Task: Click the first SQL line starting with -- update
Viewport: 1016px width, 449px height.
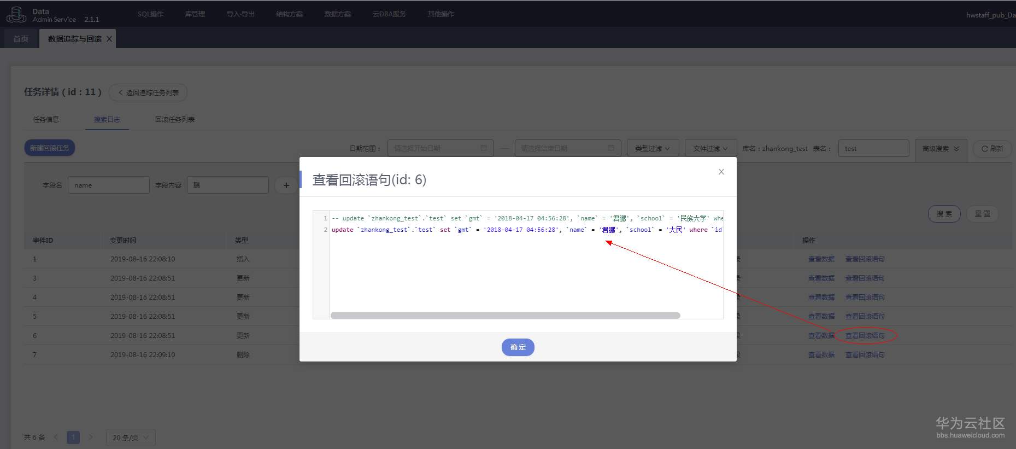Action: point(527,218)
